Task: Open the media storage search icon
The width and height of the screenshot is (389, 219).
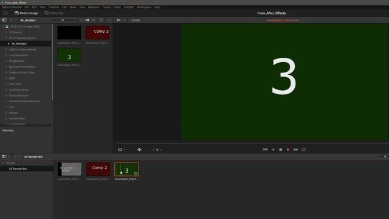Action: [x=102, y=20]
